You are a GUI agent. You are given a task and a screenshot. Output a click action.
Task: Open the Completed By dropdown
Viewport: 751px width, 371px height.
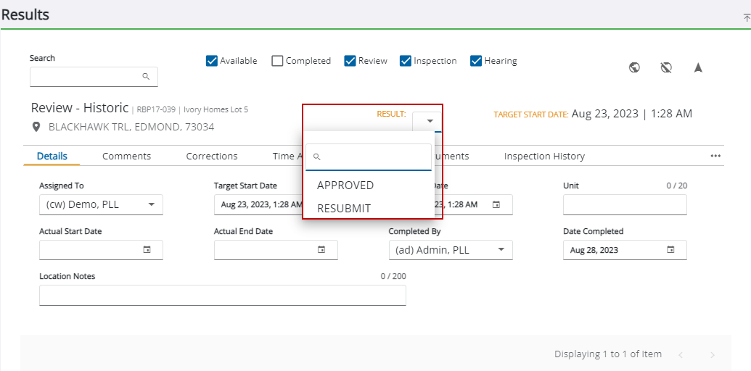501,250
